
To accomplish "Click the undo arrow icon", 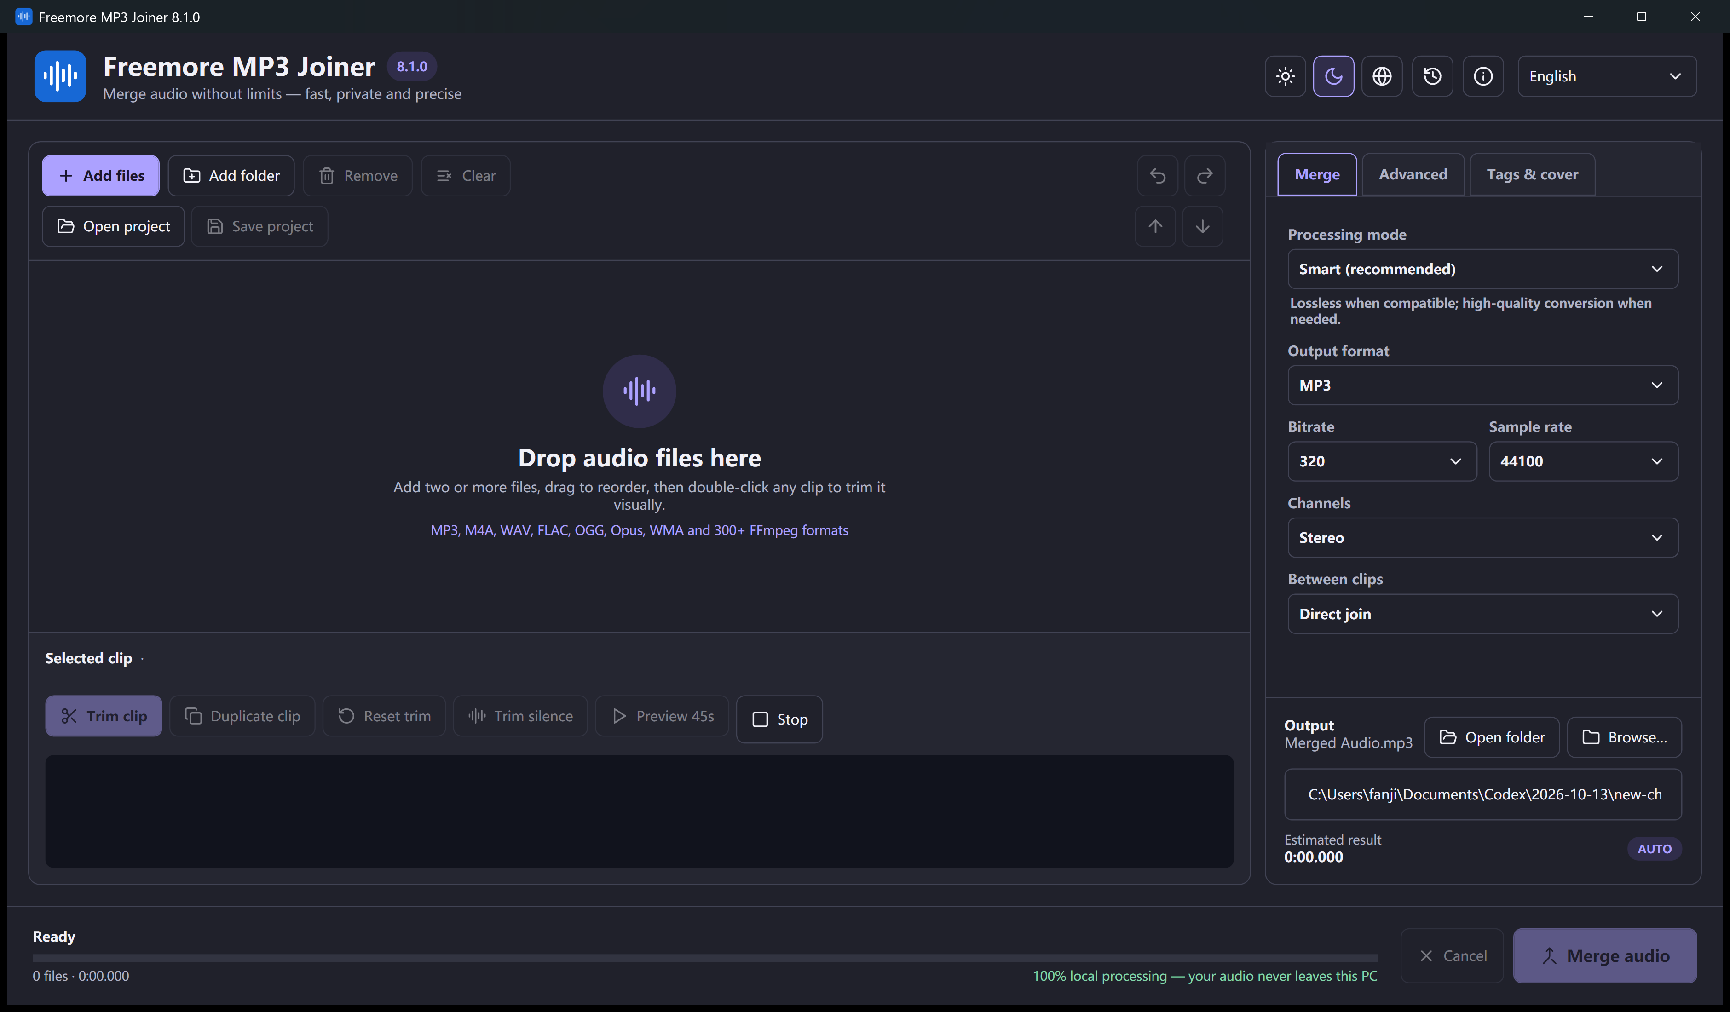I will click(x=1158, y=176).
